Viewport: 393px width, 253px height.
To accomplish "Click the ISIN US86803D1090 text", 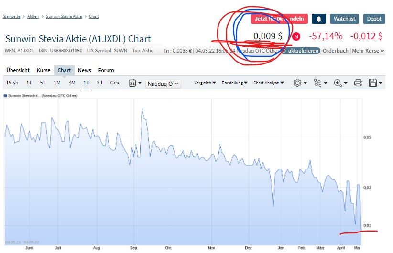I will [60, 51].
